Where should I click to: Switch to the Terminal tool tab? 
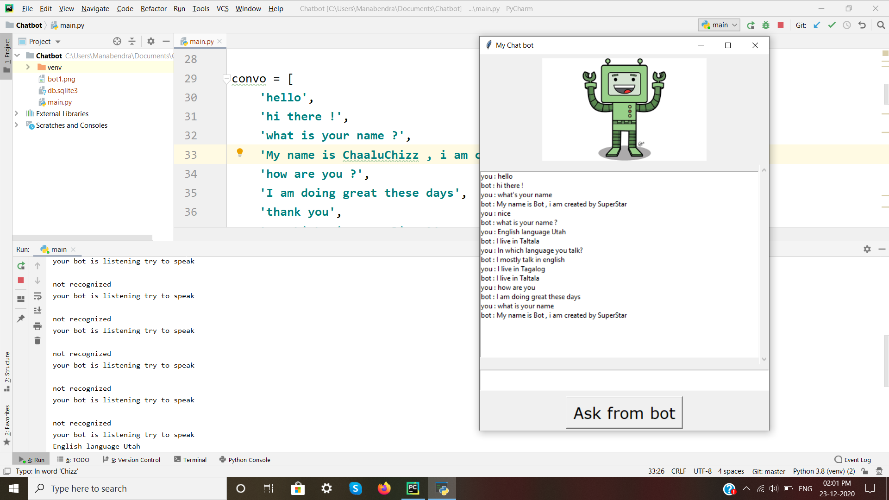(190, 460)
